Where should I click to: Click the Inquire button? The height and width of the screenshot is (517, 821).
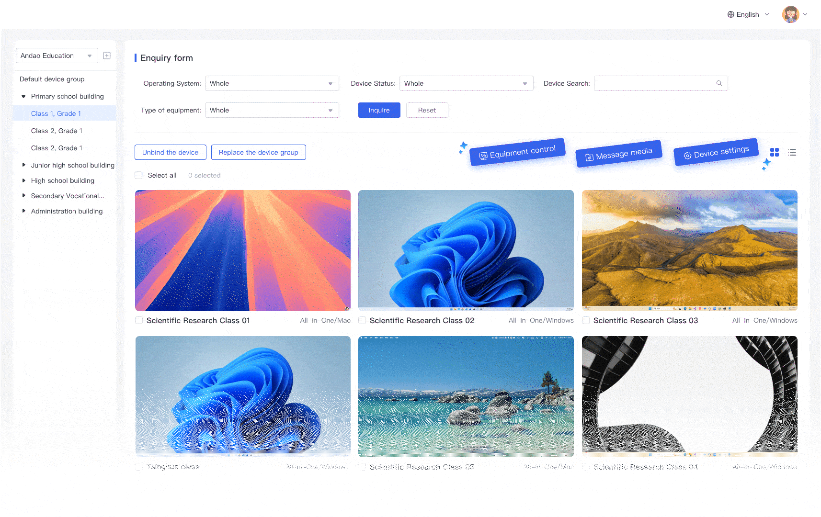pyautogui.click(x=379, y=110)
